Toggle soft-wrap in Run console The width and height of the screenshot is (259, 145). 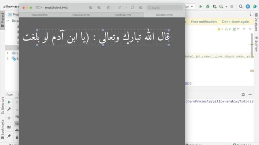point(17,116)
